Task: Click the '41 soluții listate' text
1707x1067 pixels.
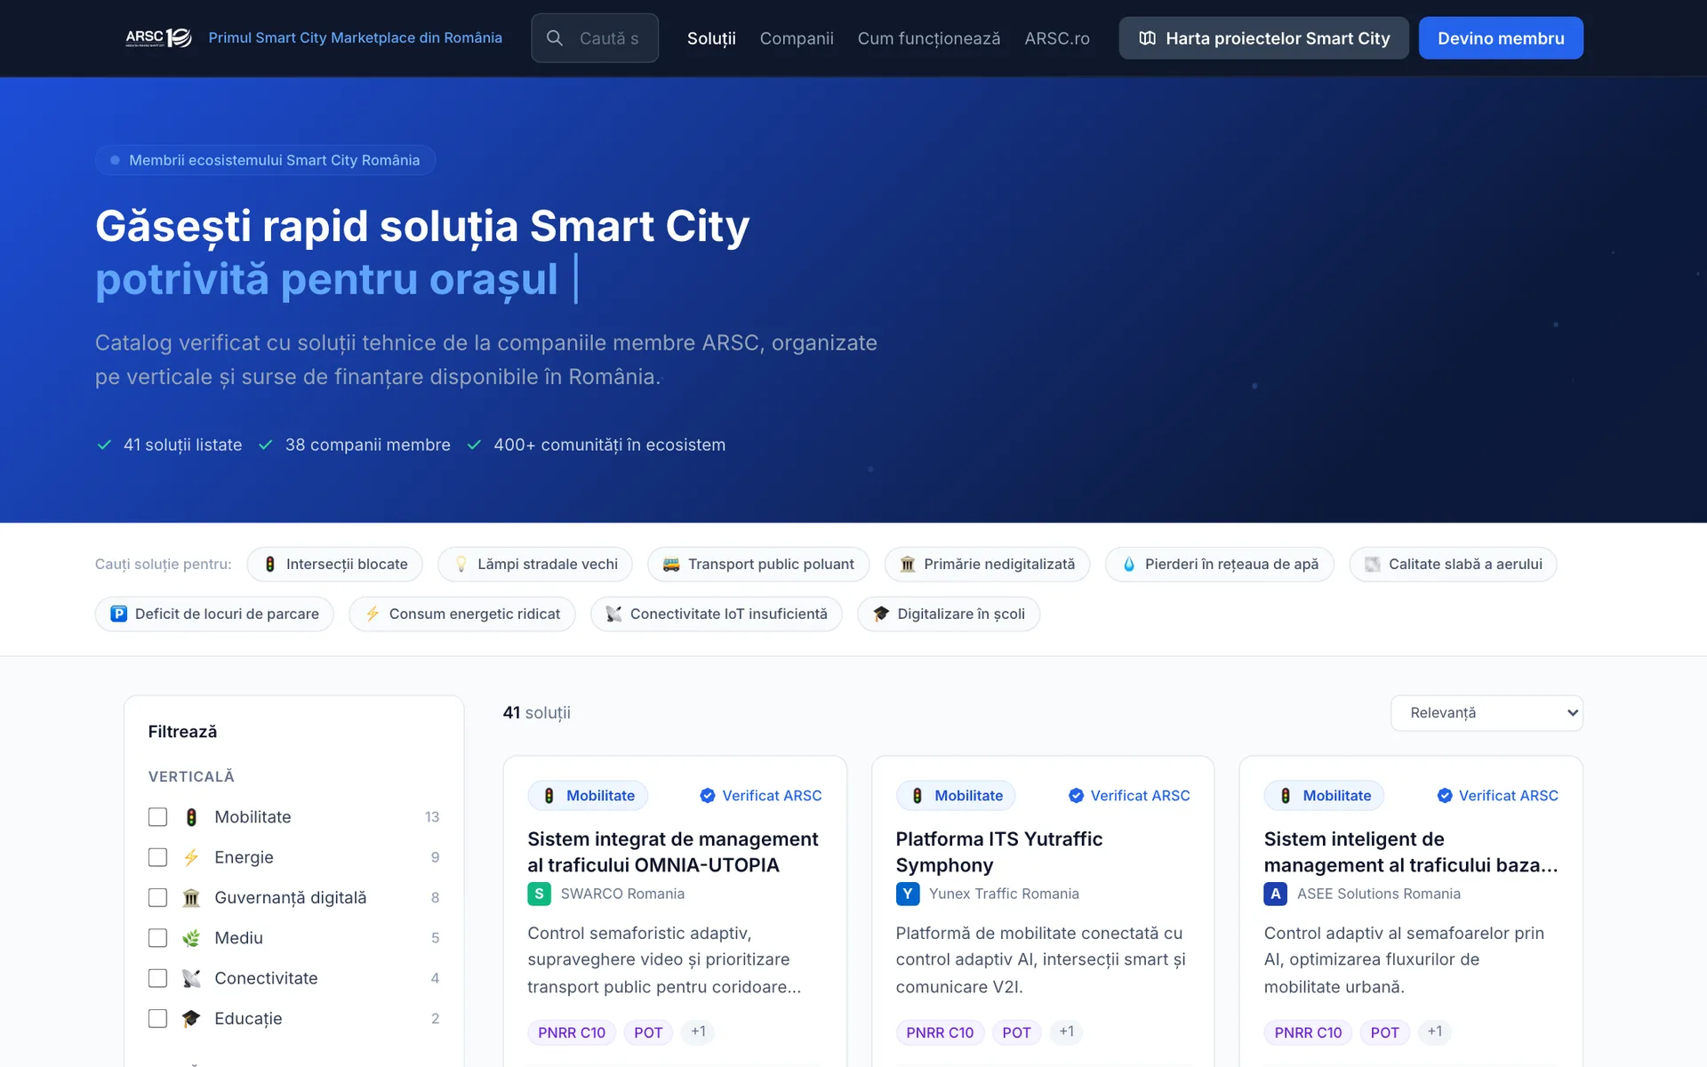Action: 182,445
